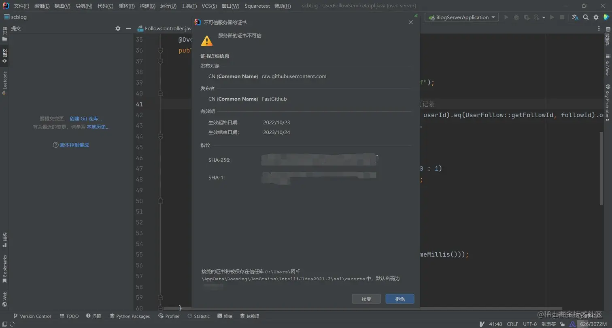The width and height of the screenshot is (612, 328).
Task: Hide the 提交 panel with minimize dash
Action: tap(128, 28)
